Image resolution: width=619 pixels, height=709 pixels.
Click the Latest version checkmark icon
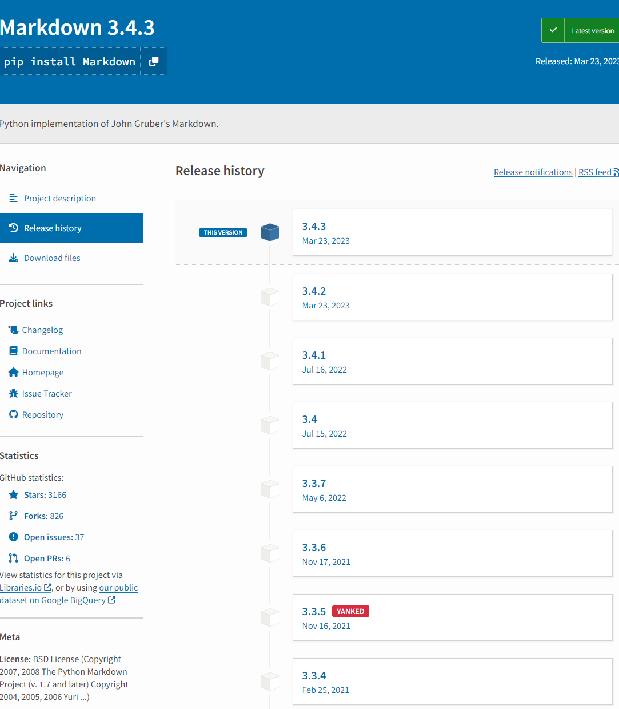tap(553, 30)
